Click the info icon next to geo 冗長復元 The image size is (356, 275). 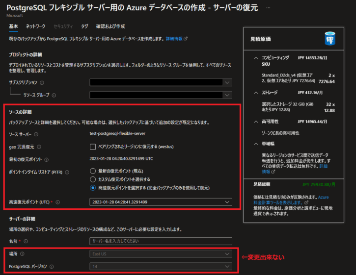(x=39, y=147)
